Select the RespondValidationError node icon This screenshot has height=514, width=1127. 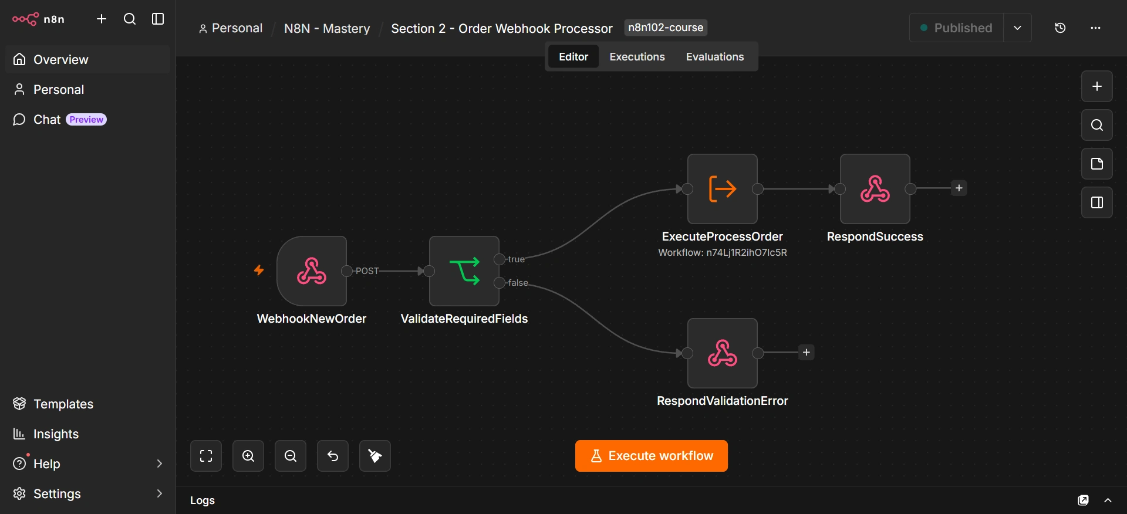[x=723, y=353]
